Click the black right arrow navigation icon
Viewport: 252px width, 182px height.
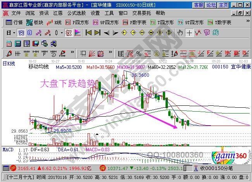pyautogui.click(x=116, y=33)
